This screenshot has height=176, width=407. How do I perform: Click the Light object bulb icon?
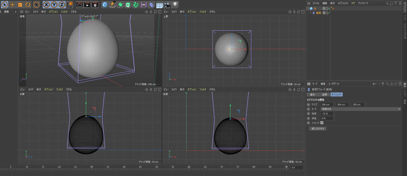coord(175,5)
